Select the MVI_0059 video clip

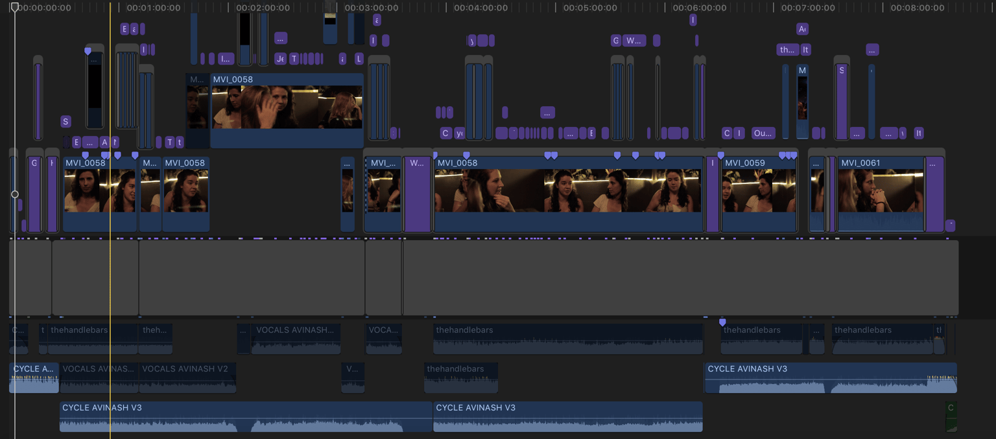pos(759,194)
